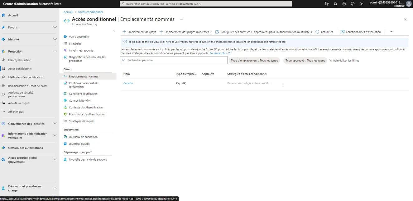Screen dimensions: 413x201
Task: Click Réinitialiser les filtres button
Action: pyautogui.click(x=344, y=61)
